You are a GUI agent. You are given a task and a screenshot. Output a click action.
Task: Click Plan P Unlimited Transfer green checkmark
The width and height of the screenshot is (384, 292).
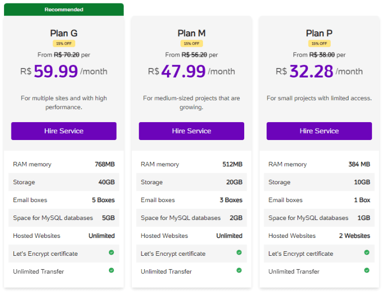[x=367, y=270]
